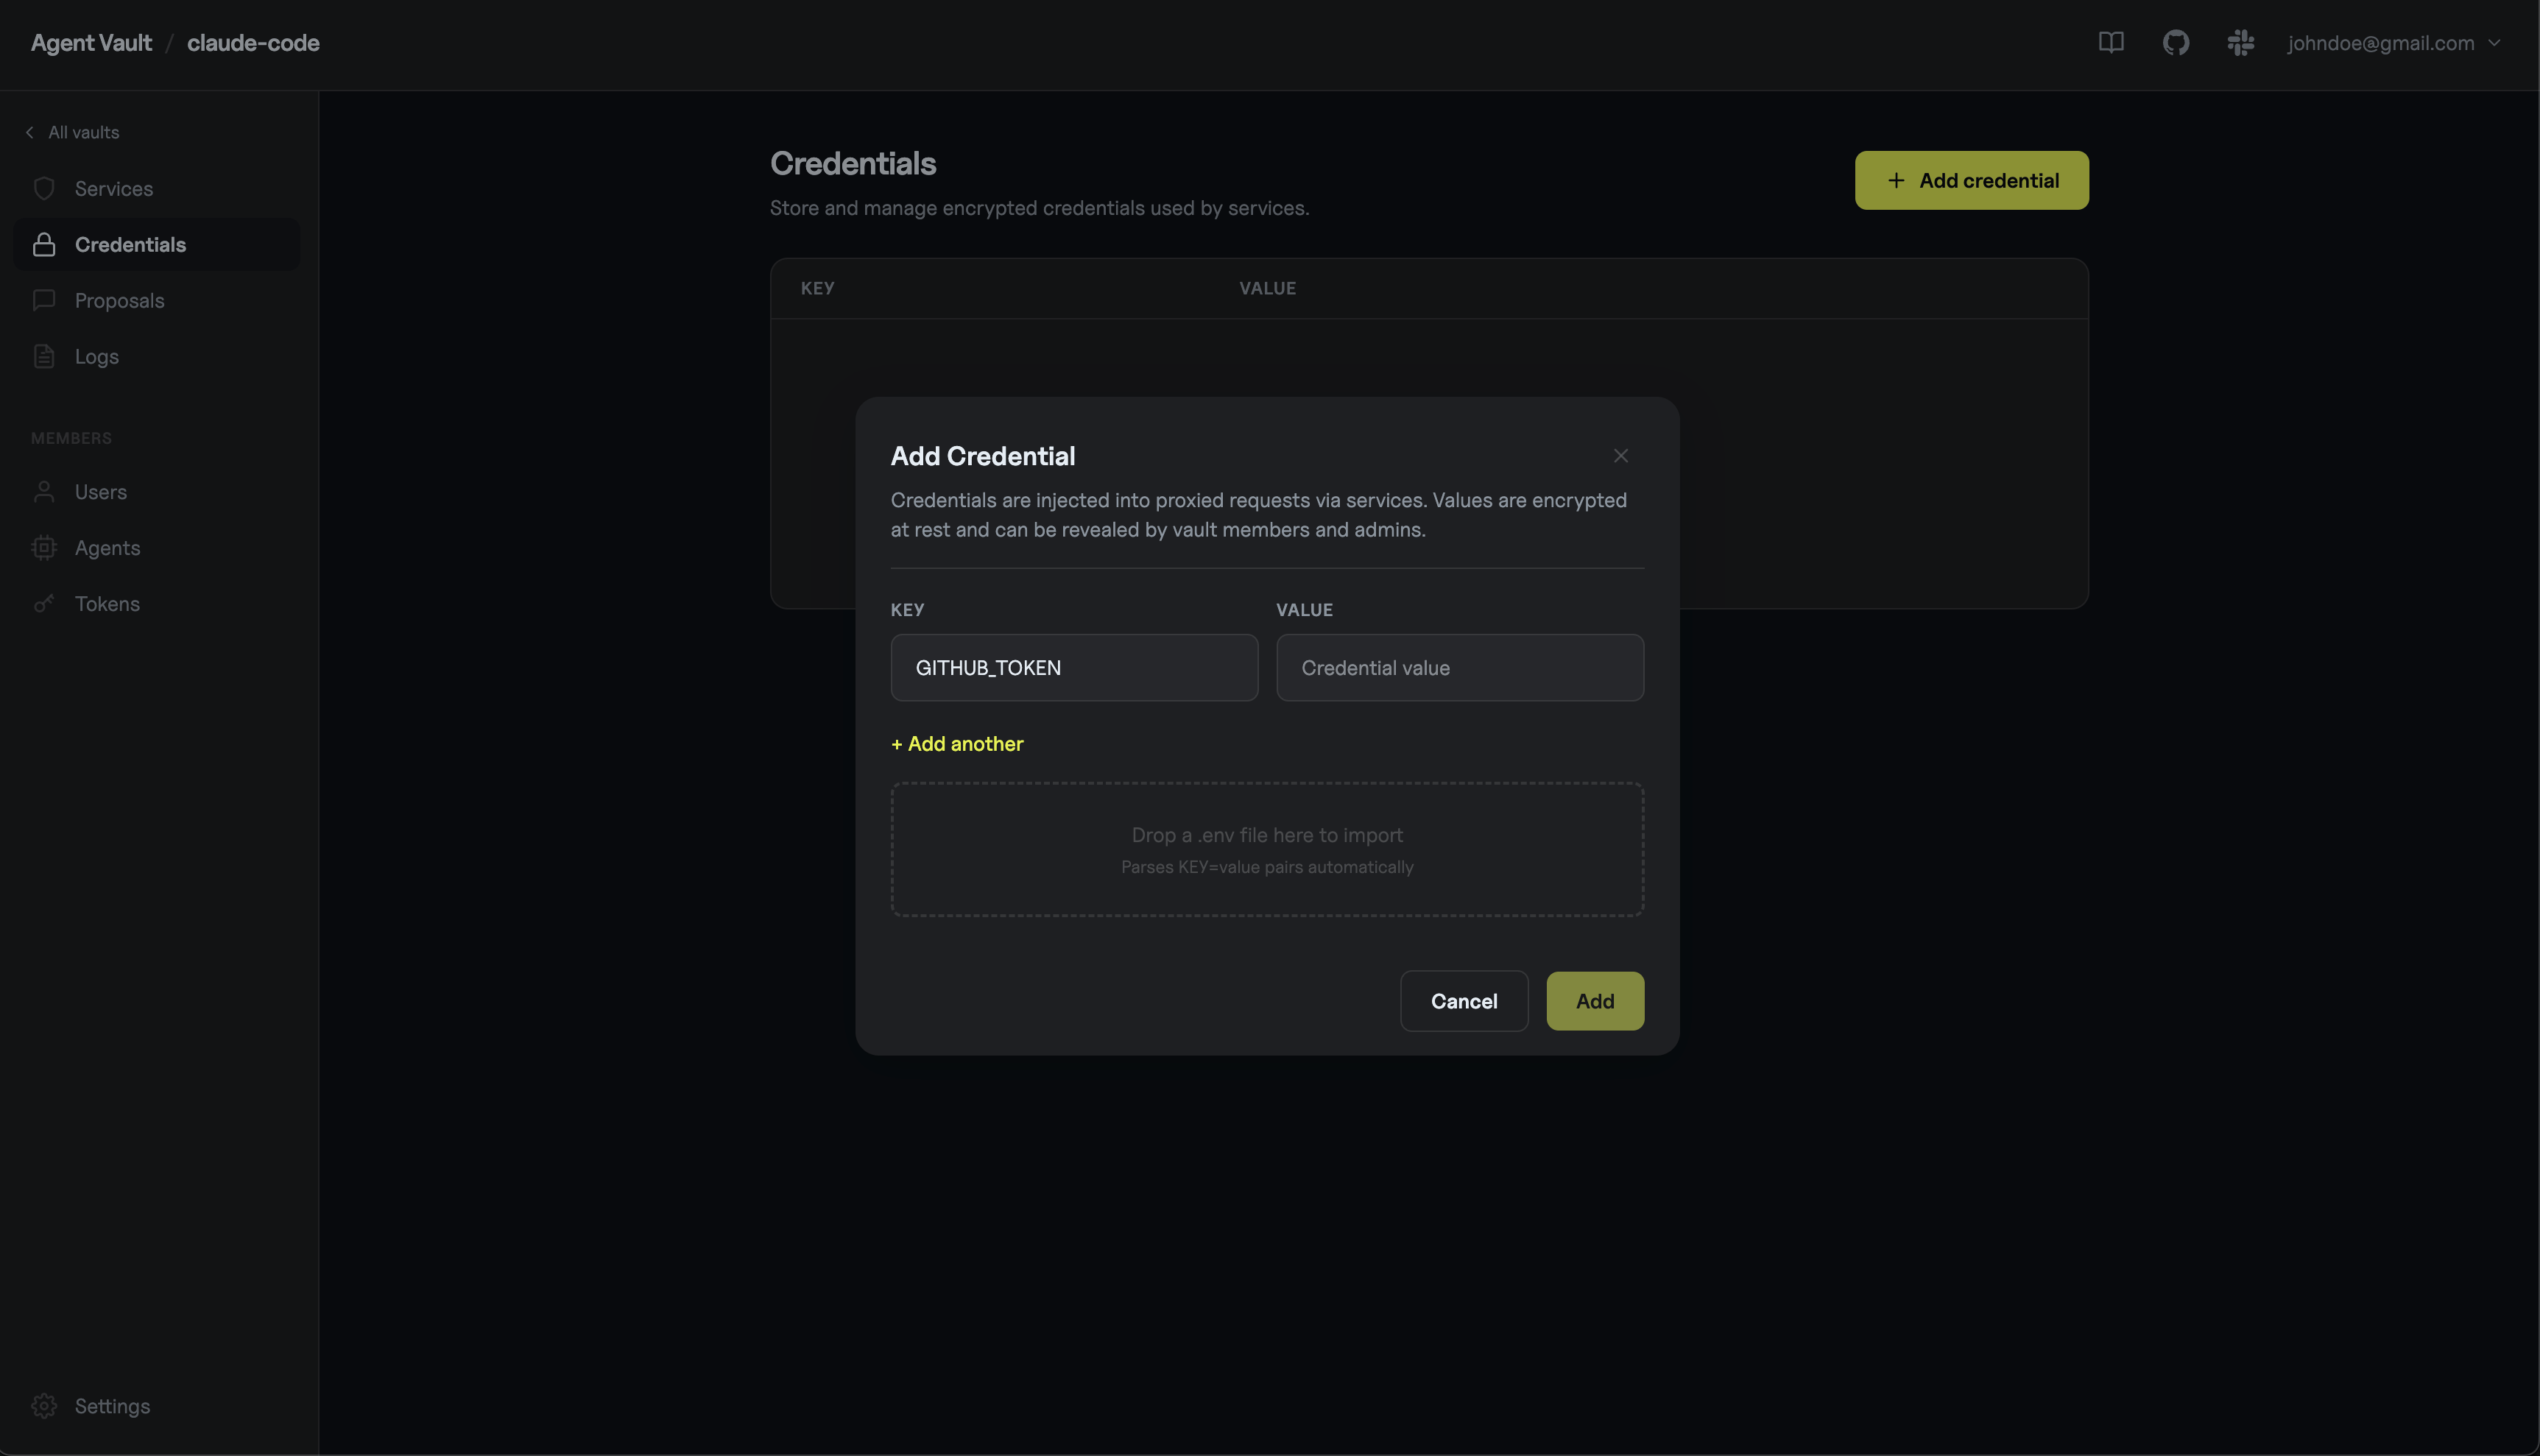Open the GitHub icon link
This screenshot has height=1456, width=2540.
click(x=2176, y=42)
